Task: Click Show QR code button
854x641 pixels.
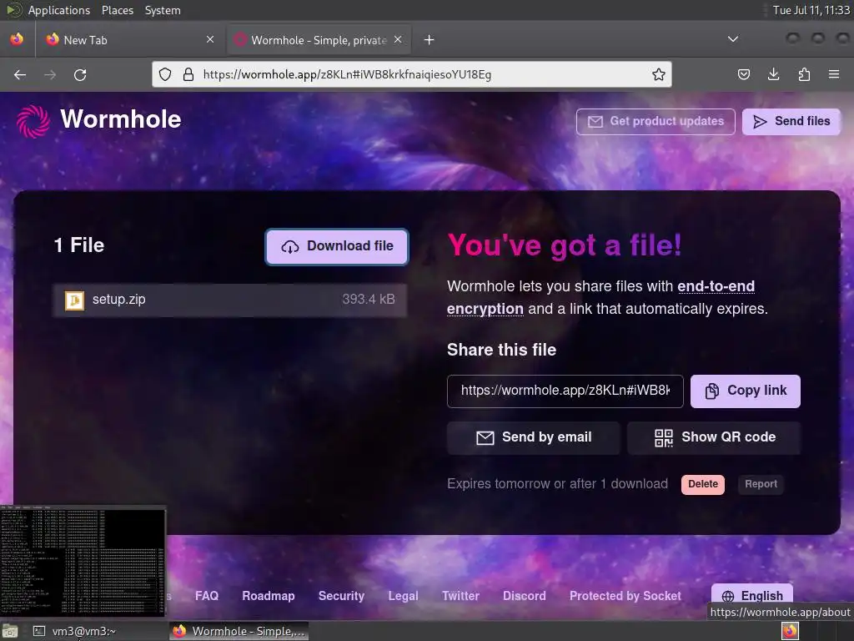Action: [x=714, y=437]
